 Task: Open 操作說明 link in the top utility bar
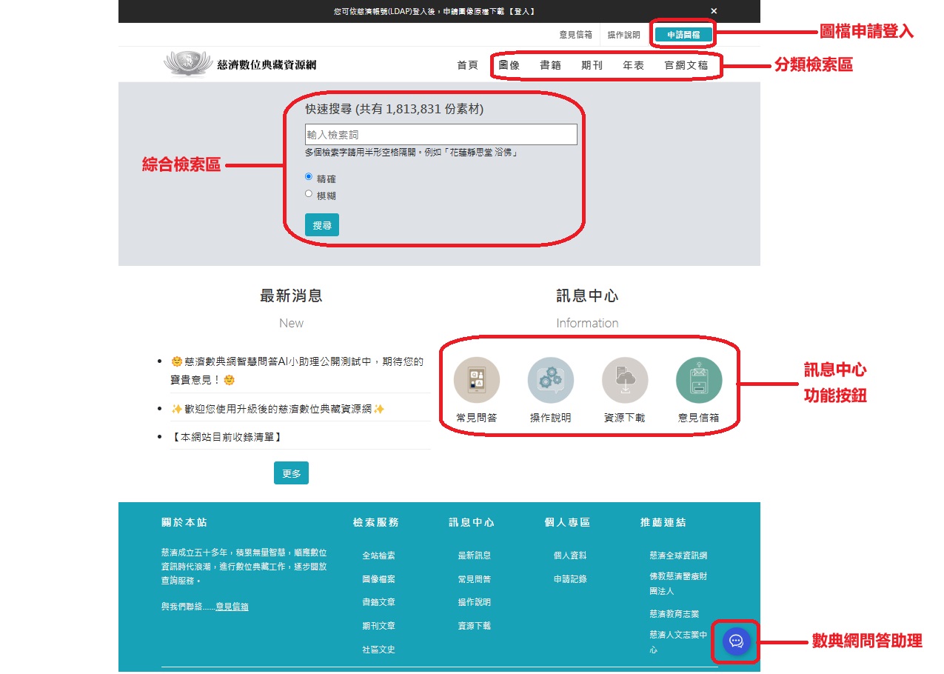click(623, 35)
